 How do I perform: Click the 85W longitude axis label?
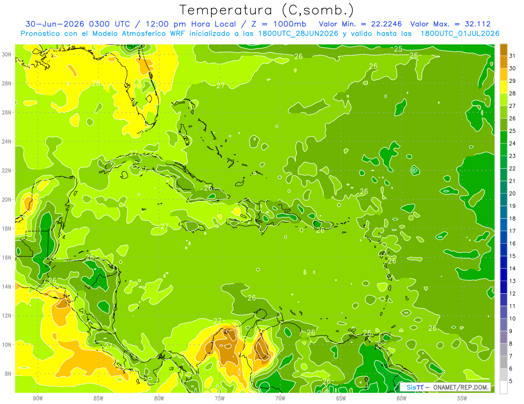[99, 398]
